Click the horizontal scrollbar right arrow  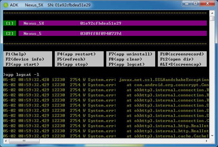tap(207, 141)
